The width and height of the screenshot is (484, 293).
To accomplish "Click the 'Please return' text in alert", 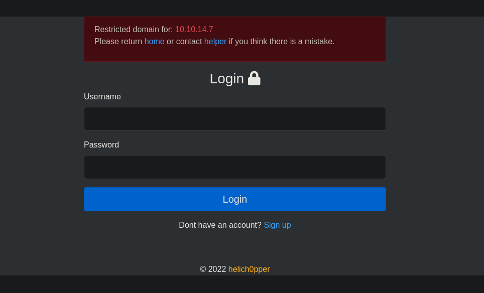I will point(118,41).
